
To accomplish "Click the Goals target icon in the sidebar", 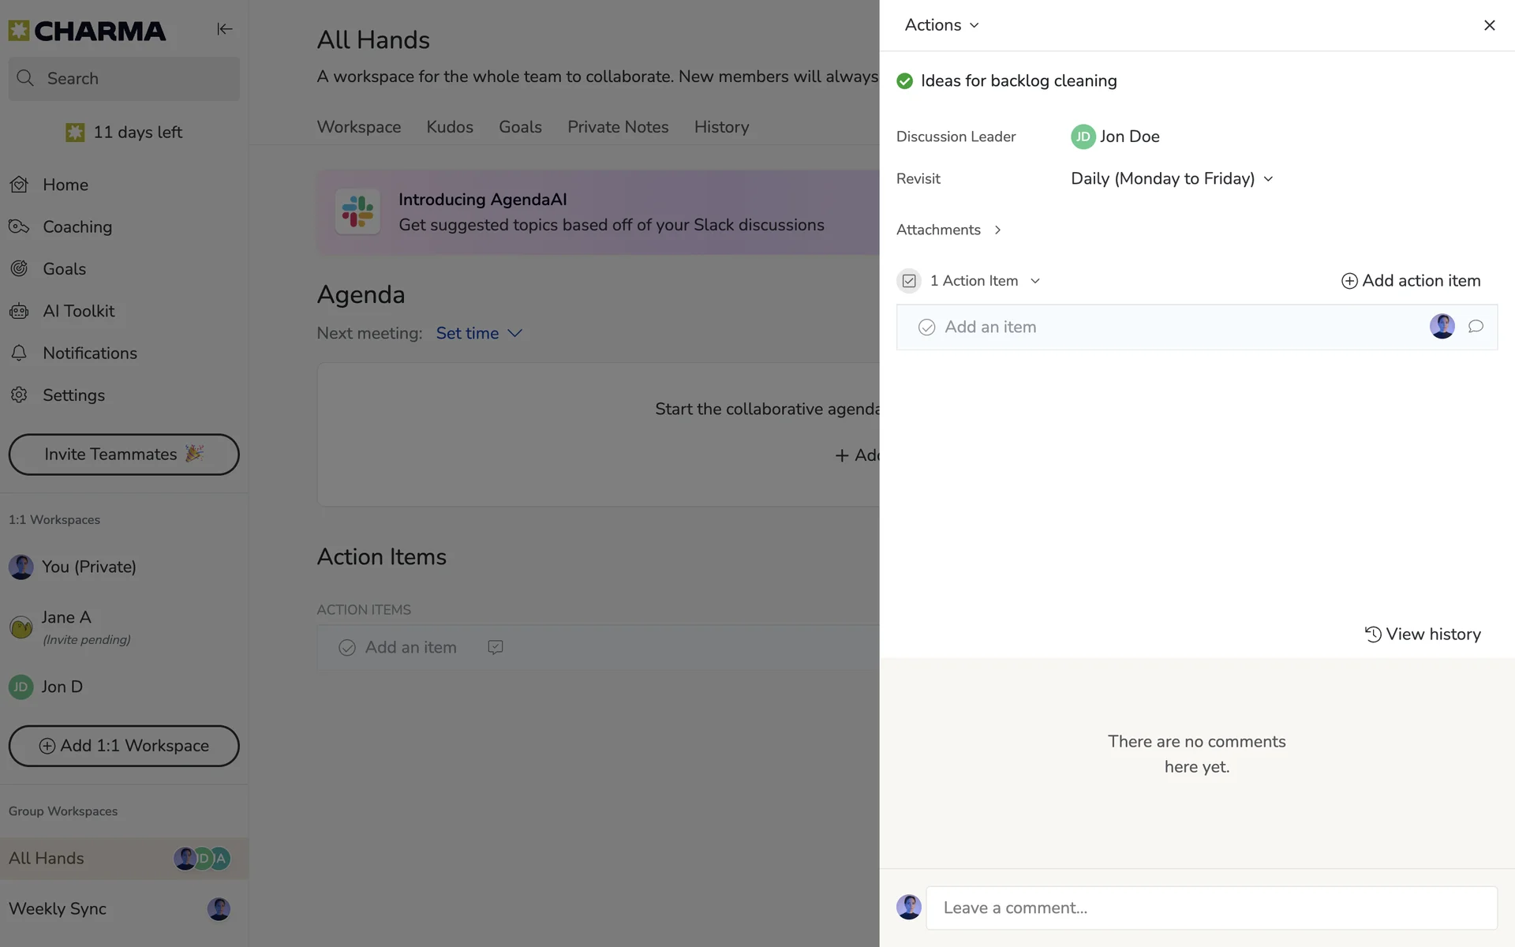I will point(19,268).
